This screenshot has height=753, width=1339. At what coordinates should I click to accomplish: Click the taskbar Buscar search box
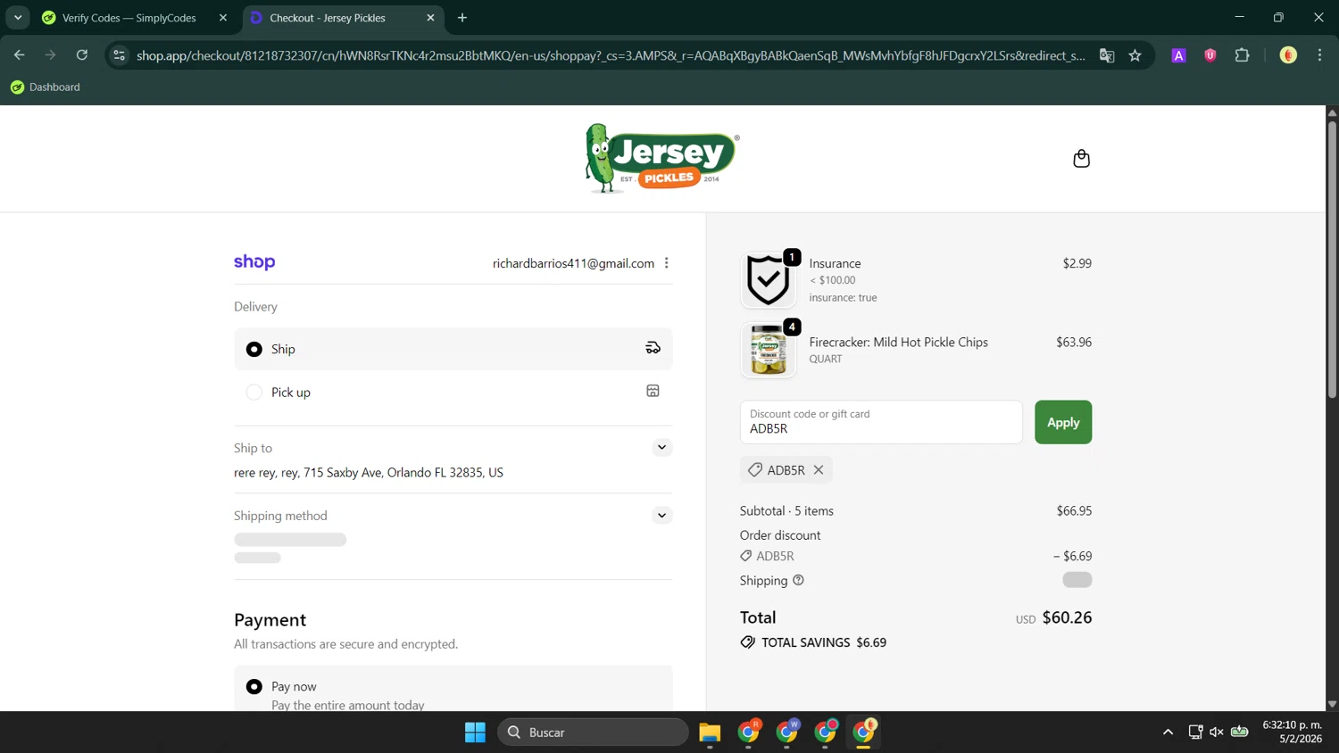(593, 732)
